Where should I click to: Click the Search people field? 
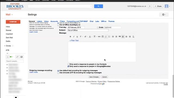15,61
